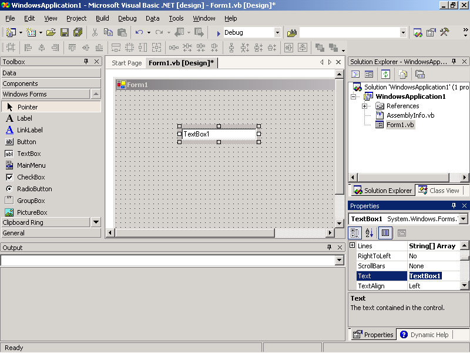Open Properties Window toolbar icon
This screenshot has height=353, width=470.
[431, 32]
